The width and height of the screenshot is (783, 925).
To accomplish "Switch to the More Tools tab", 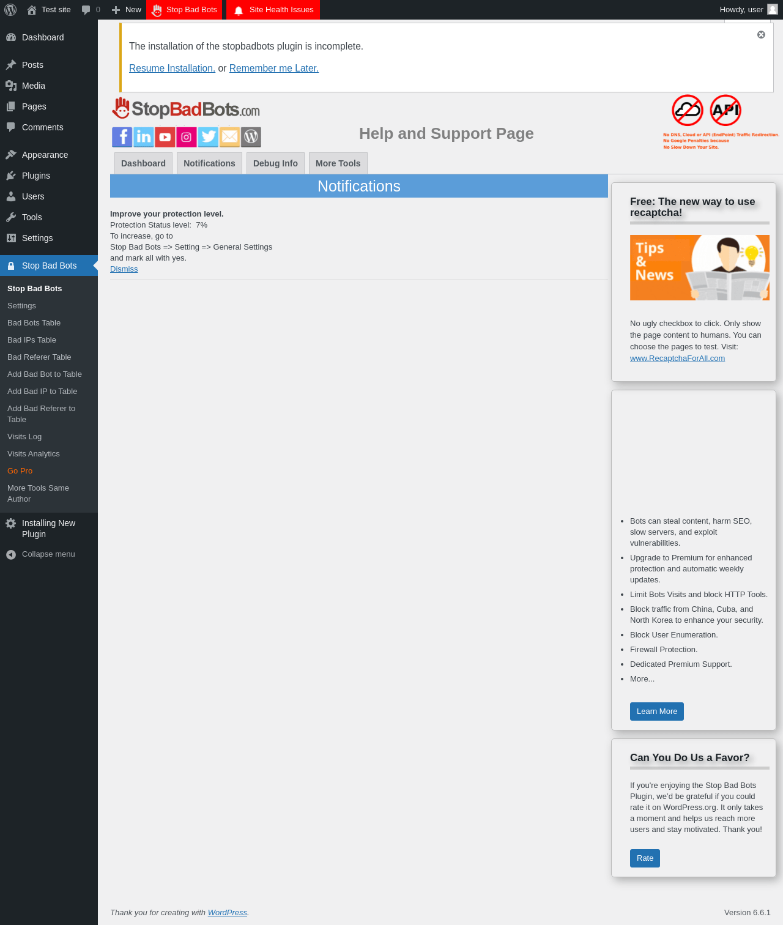I will pyautogui.click(x=338, y=163).
